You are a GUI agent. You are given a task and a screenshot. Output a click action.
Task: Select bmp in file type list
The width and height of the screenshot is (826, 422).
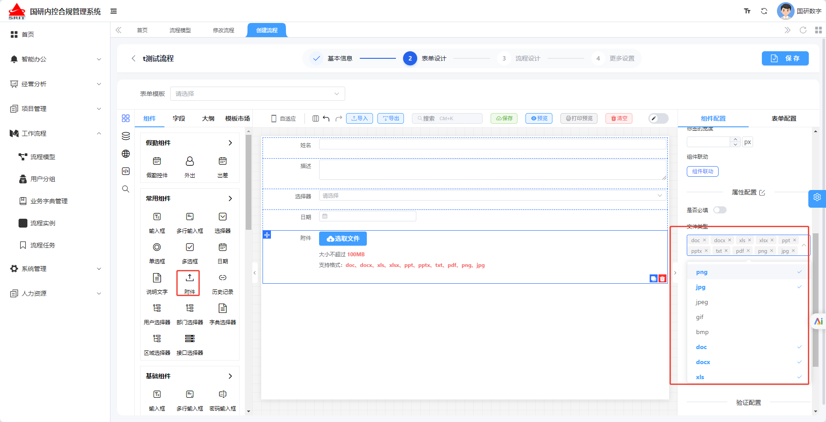(748, 332)
